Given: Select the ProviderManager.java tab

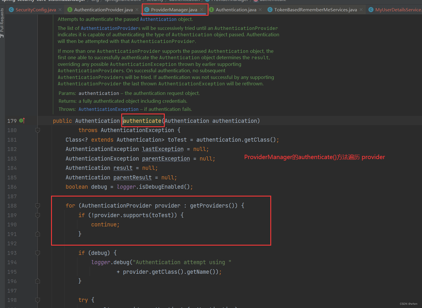Looking at the screenshot, I should pyautogui.click(x=174, y=10).
